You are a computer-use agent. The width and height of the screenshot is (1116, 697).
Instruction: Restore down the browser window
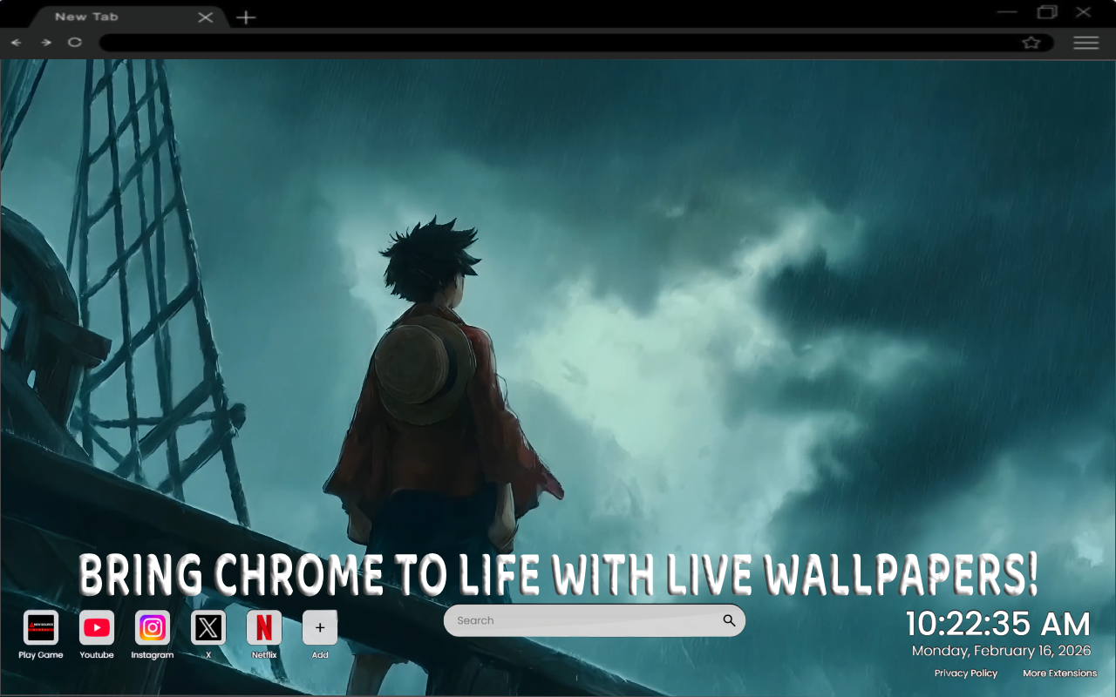(1047, 12)
